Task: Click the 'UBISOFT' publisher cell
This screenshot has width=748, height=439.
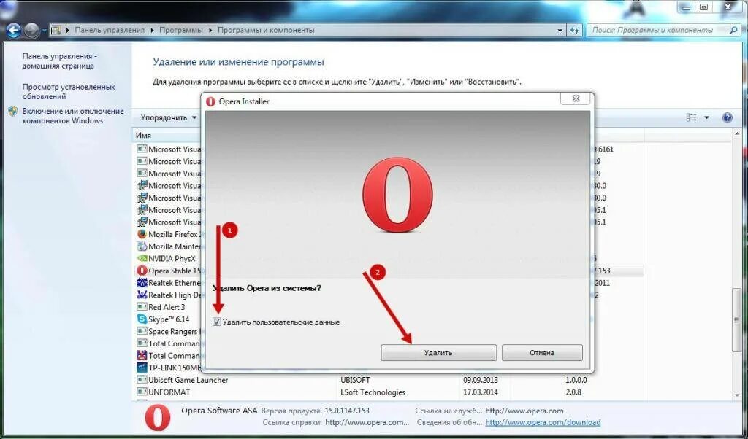Action: 356,380
